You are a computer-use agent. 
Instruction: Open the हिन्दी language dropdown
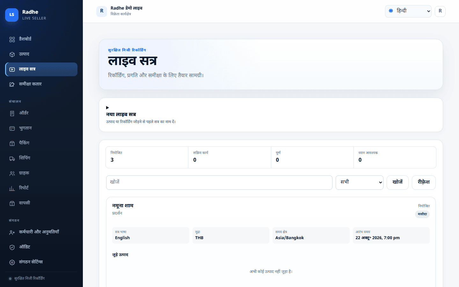408,11
